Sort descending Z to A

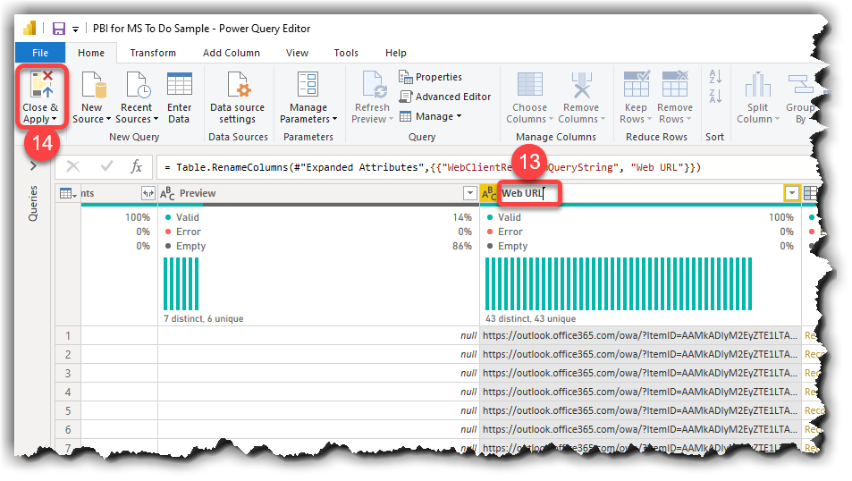715,97
